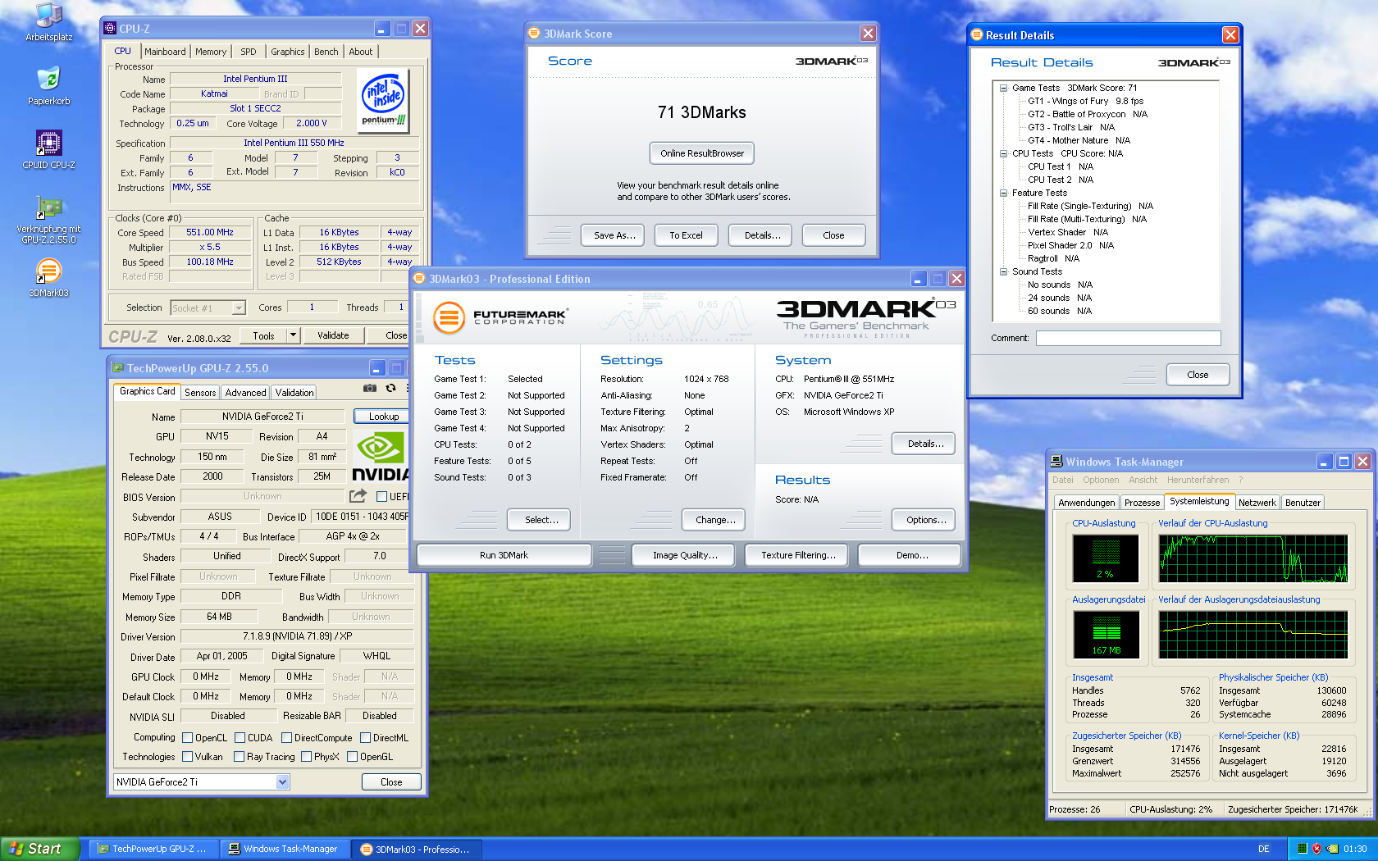Collapse the Game Tests tree node
The width and height of the screenshot is (1378, 861).
(1003, 88)
